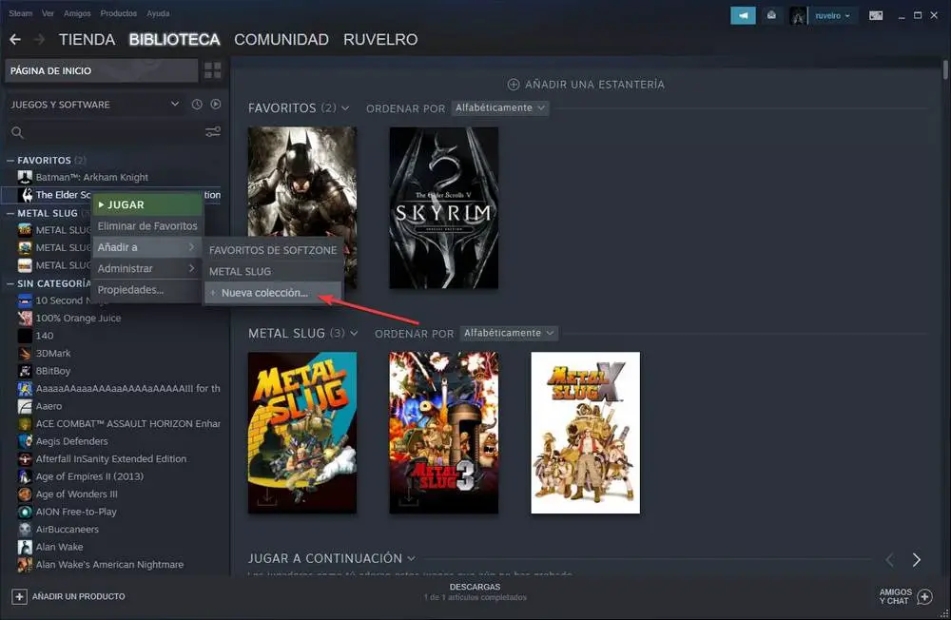The height and width of the screenshot is (620, 951).
Task: Select Afterfall InSanity Extended Edition in list
Action: click(x=111, y=458)
